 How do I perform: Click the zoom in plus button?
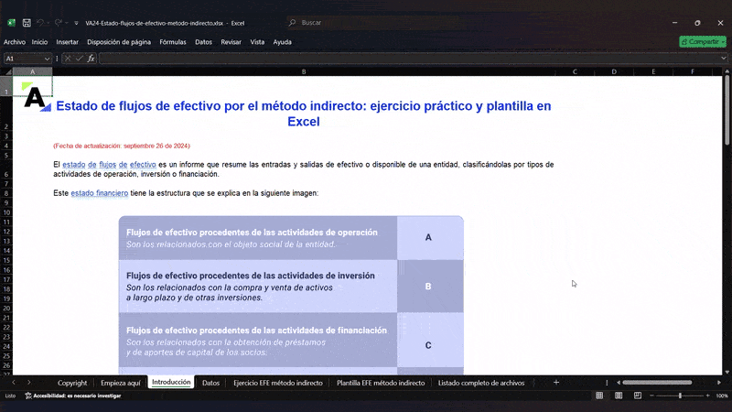(x=706, y=396)
